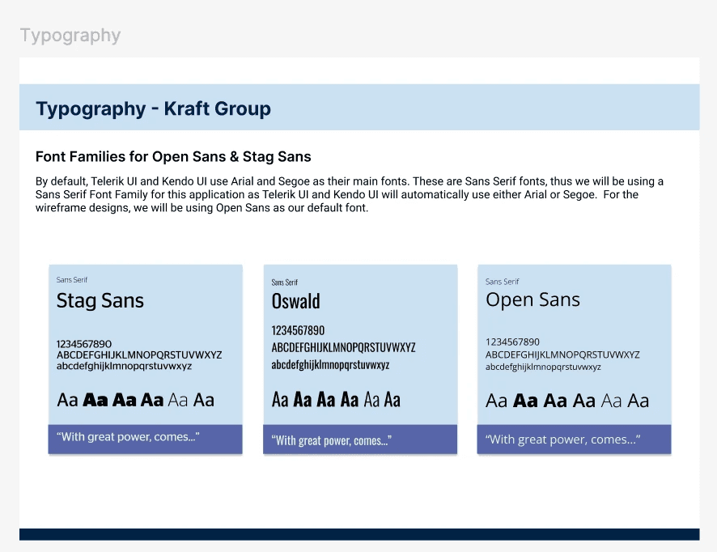717x552 pixels.
Task: Click the Sans Serif label above Open Sans
Action: [502, 282]
